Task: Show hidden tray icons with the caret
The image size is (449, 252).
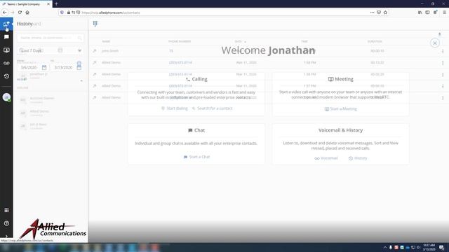Action: click(385, 247)
